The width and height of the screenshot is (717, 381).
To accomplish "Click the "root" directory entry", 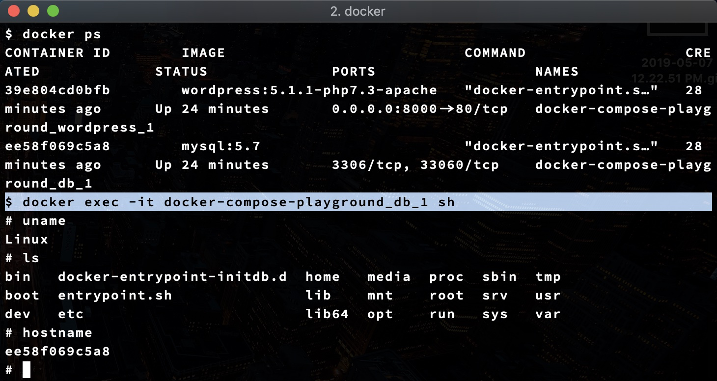I will point(446,296).
